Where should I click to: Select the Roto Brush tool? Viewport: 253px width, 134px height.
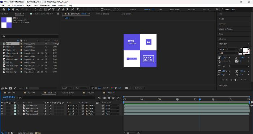[x=73, y=9]
